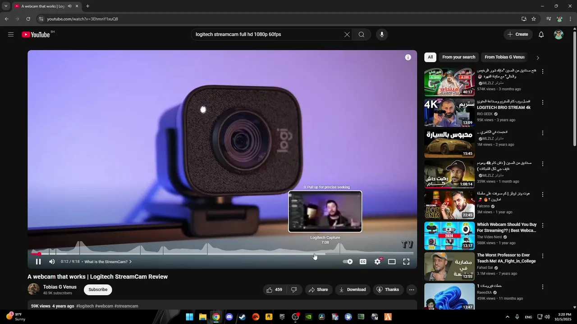Open LOGITECH BRIO STREAM 4k thumbnail
577x324 pixels.
tap(449, 112)
